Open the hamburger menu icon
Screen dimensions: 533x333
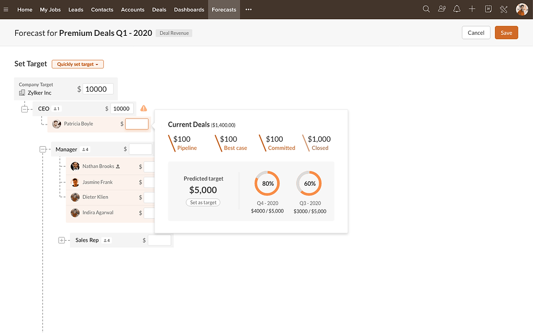coord(6,9)
